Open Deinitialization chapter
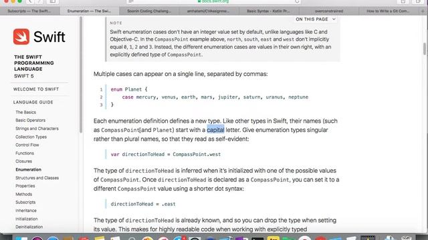428x240 pixels. 29,227
